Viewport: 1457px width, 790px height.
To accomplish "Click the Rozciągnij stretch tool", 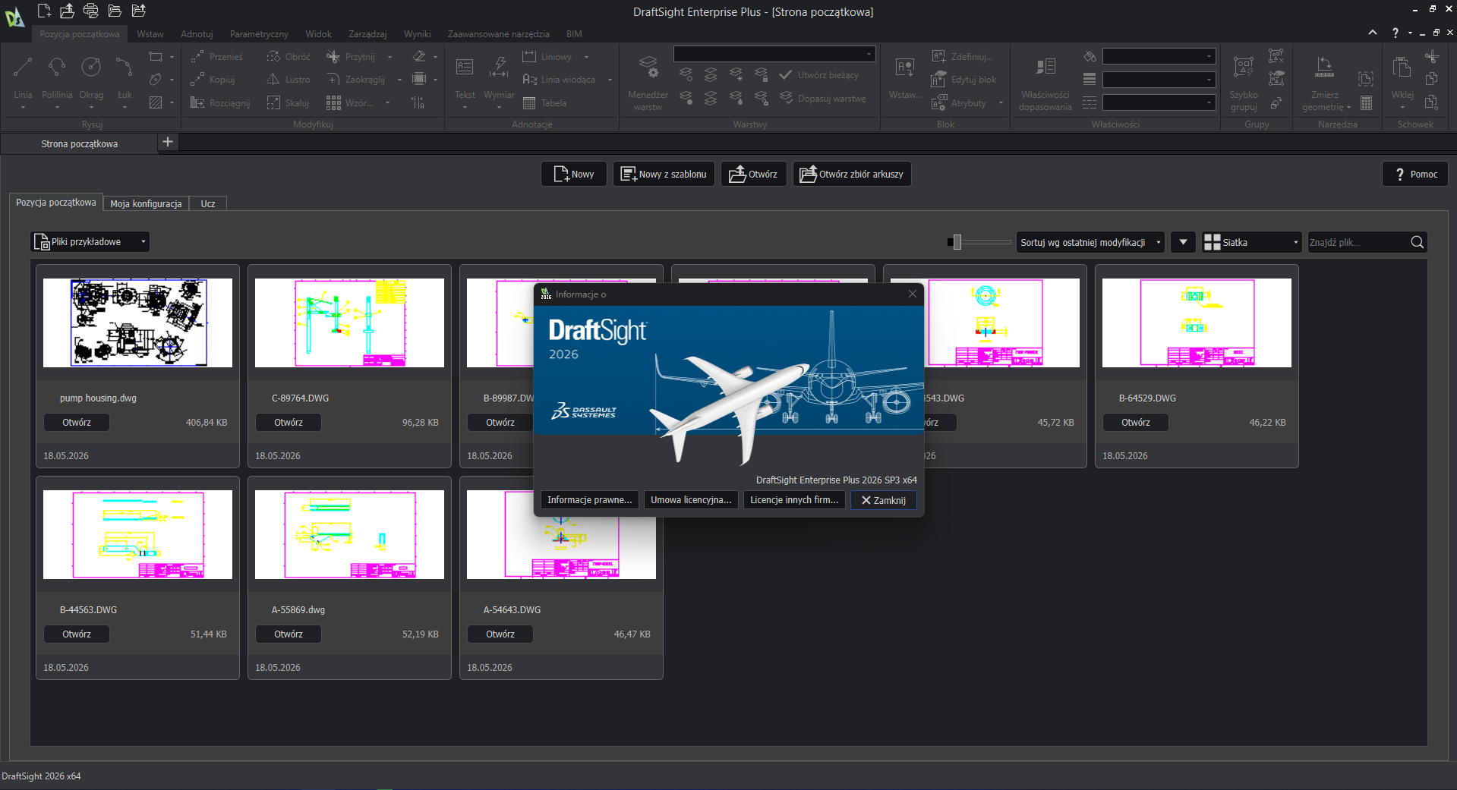I will [x=220, y=103].
